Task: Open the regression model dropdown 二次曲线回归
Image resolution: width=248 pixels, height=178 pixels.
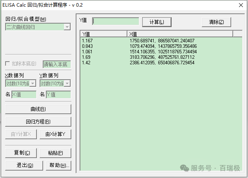Action: click(38, 27)
